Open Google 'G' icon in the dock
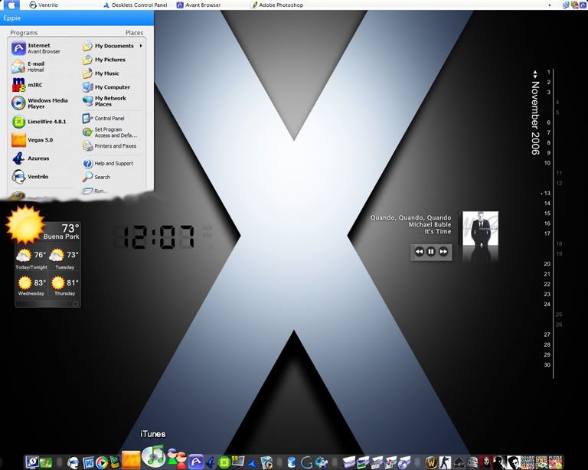Image resolution: width=588 pixels, height=470 pixels. (306, 462)
